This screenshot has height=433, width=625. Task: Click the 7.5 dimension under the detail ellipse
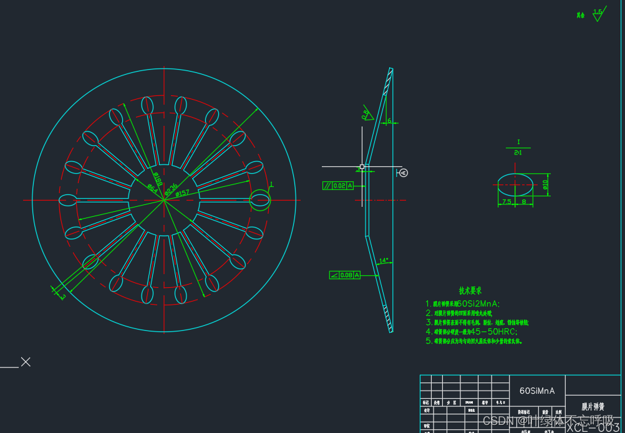click(506, 202)
